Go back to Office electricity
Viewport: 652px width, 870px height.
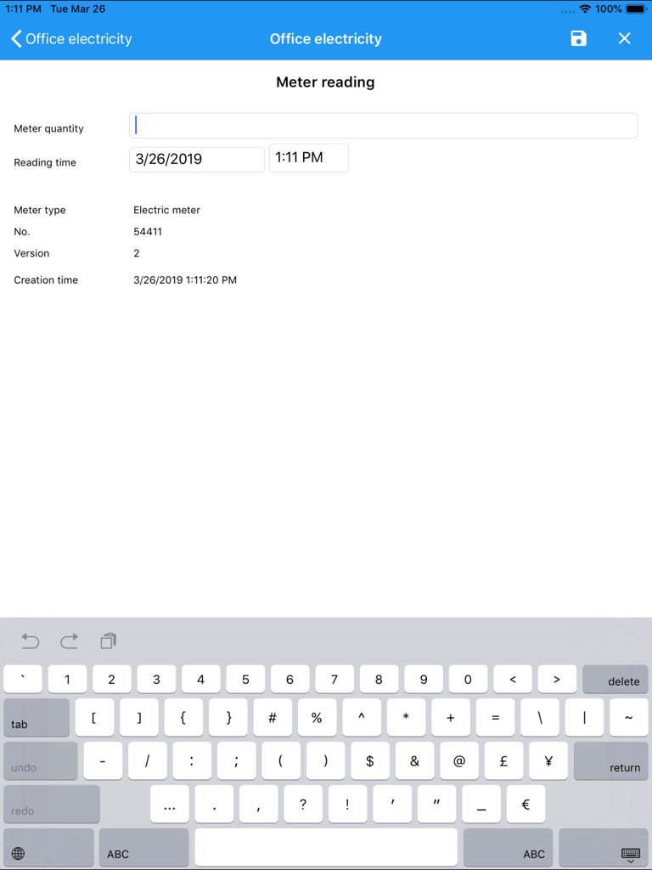(71, 39)
